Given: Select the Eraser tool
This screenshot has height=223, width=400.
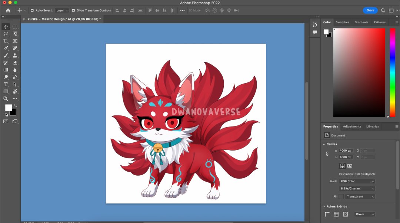Looking at the screenshot, I should coord(15,63).
